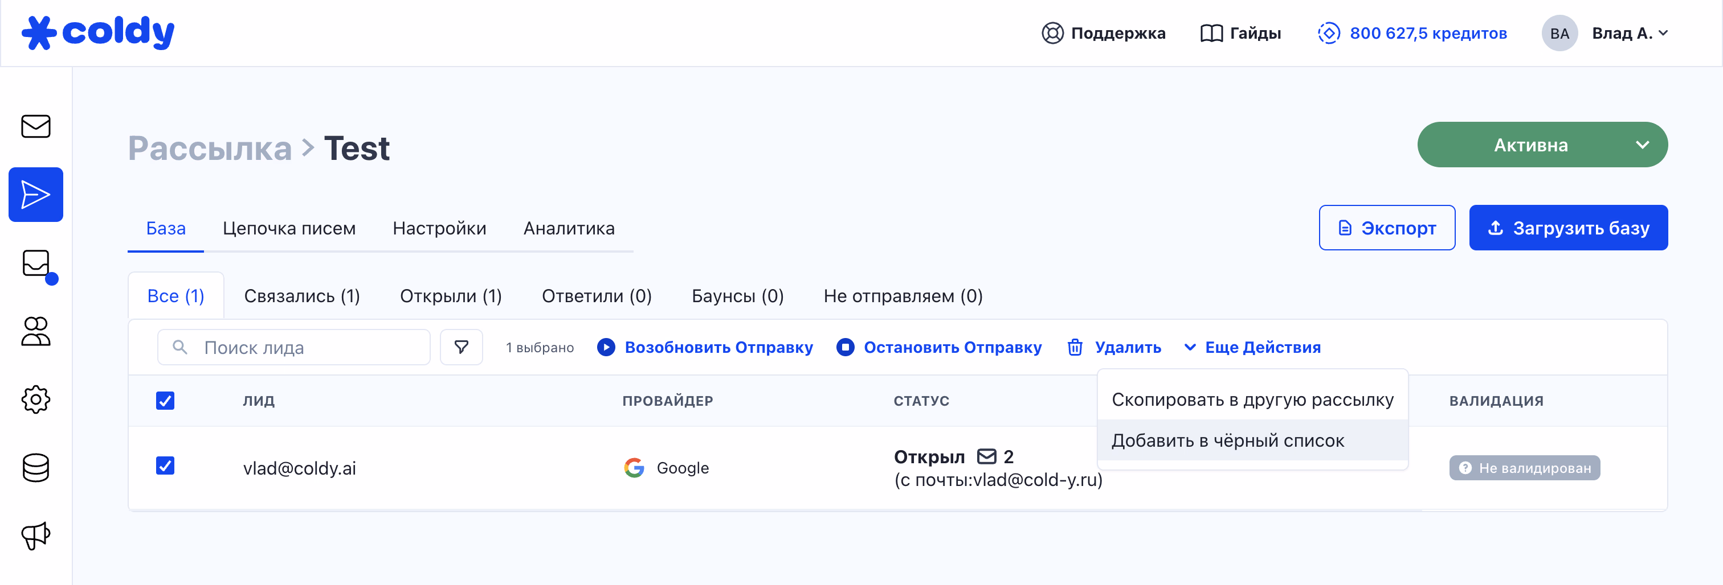Viewport: 1723px width, 585px height.
Task: Click the Экспорт button
Action: pos(1387,228)
